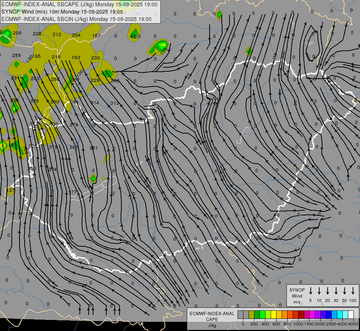Click the wind legend arrow above 5
The image size is (360, 331).
[x=310, y=291]
